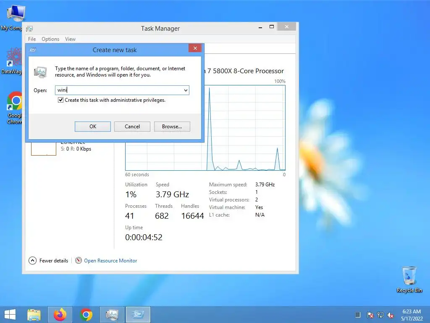Click the Create new task title icon
Image resolution: width=430 pixels, height=323 pixels.
tap(33, 50)
